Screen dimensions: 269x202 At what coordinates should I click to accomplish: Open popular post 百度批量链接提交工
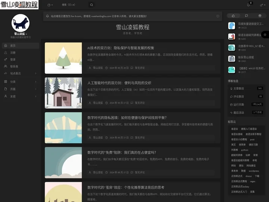pos(251,24)
